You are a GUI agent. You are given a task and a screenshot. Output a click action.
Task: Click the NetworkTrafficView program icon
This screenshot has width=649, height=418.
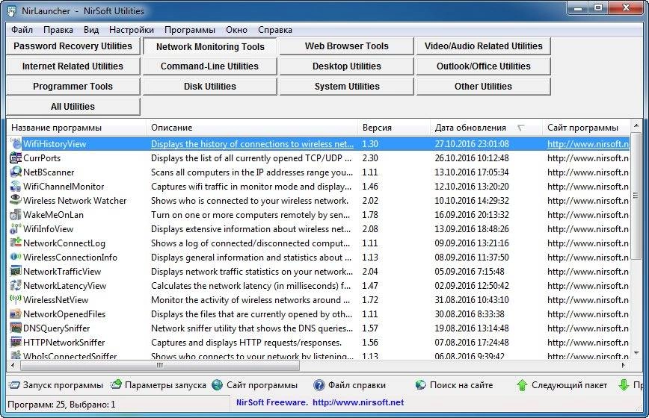(16, 272)
